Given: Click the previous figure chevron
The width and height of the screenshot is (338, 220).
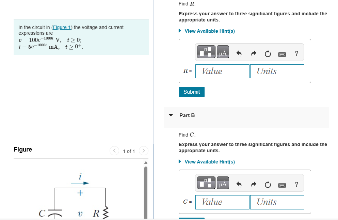Looking at the screenshot, I should pos(114,151).
